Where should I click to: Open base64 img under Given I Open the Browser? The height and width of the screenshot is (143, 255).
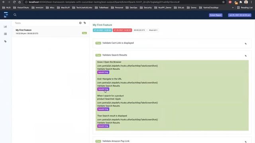point(103,72)
